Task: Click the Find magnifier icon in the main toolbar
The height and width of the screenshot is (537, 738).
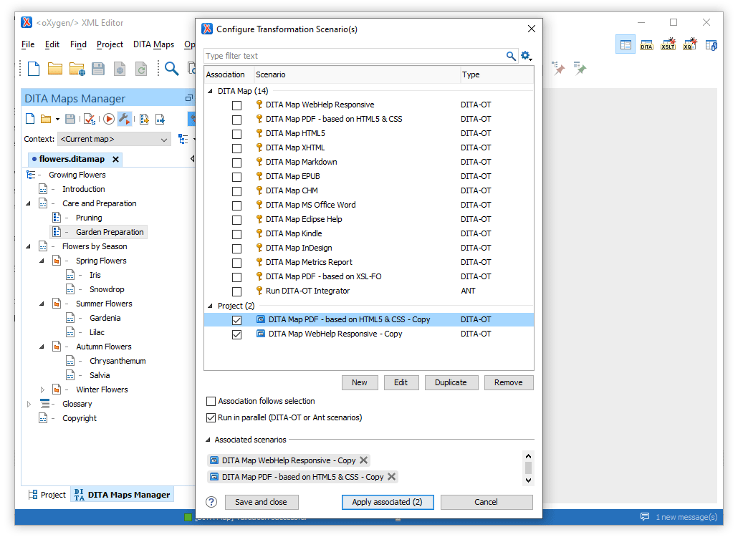Action: coord(172,69)
